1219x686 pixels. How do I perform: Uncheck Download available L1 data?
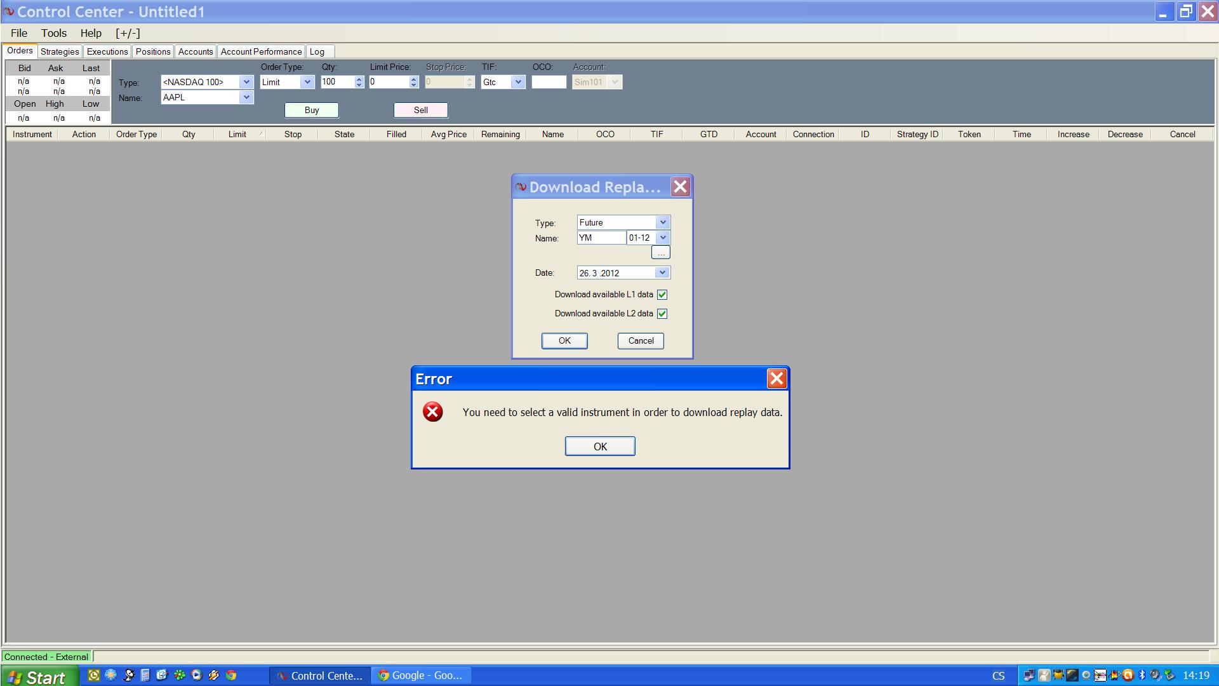coord(662,295)
